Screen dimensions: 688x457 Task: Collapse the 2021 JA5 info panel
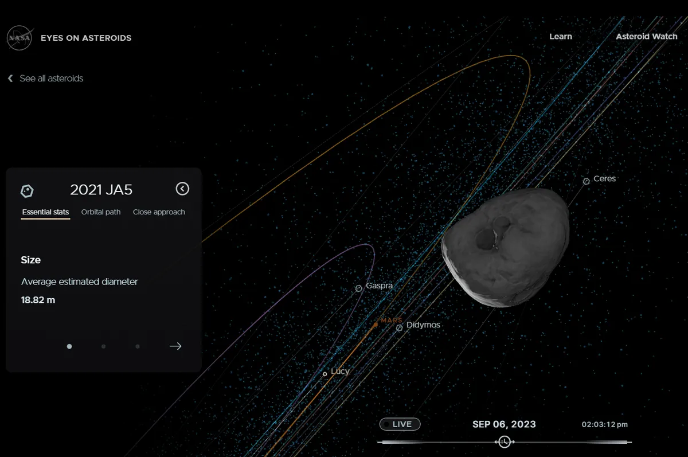coord(182,189)
